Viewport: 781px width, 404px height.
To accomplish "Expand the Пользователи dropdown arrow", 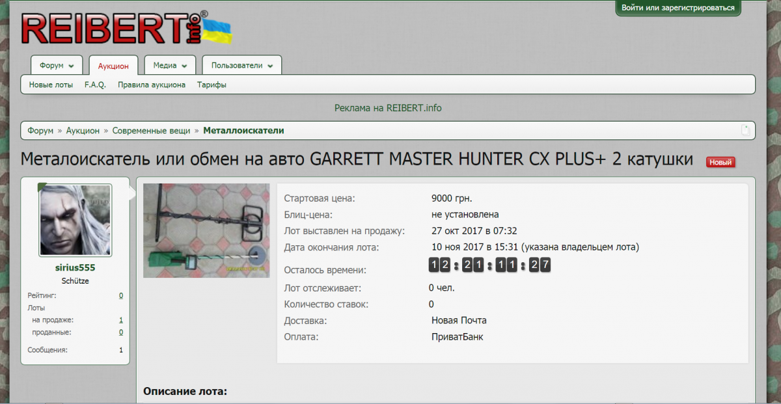I will tap(270, 66).
